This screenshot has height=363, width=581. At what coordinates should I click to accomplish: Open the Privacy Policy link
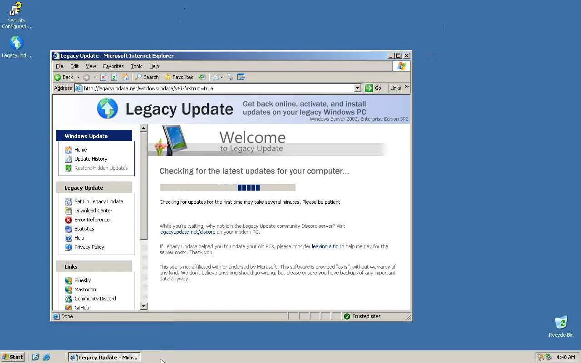[89, 247]
